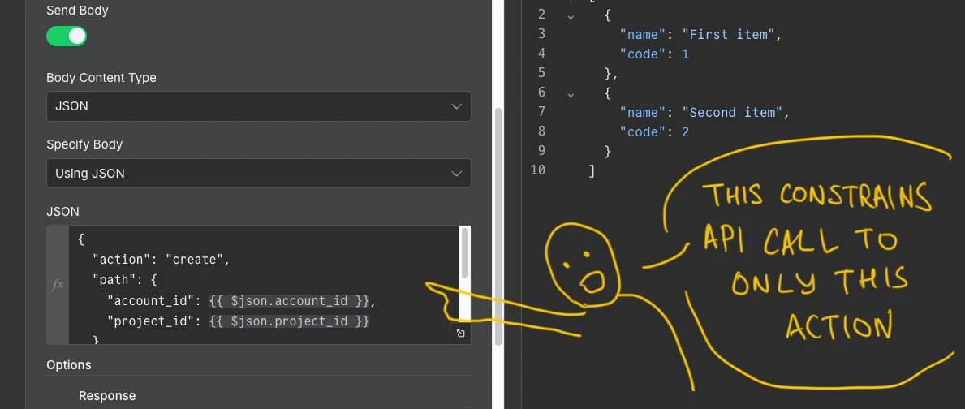The image size is (965, 409).
Task: Click the fx expression icon beside JSON editor
Action: [x=58, y=285]
